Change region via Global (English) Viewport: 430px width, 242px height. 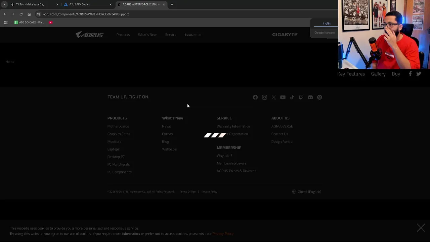pos(309,192)
